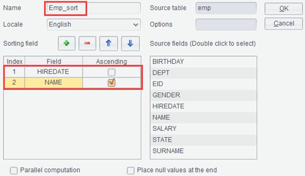Select SURNAME in source fields

tap(203, 151)
